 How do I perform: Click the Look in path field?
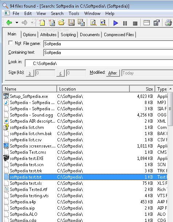point(99,63)
